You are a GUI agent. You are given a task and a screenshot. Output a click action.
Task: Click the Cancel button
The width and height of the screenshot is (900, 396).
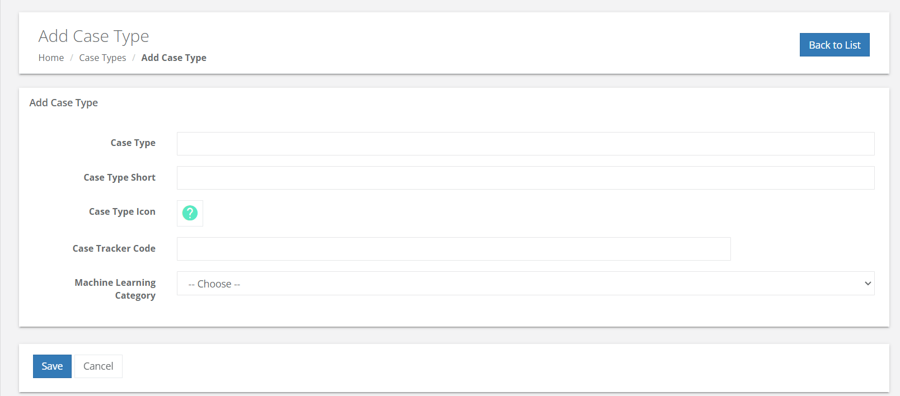coord(98,366)
